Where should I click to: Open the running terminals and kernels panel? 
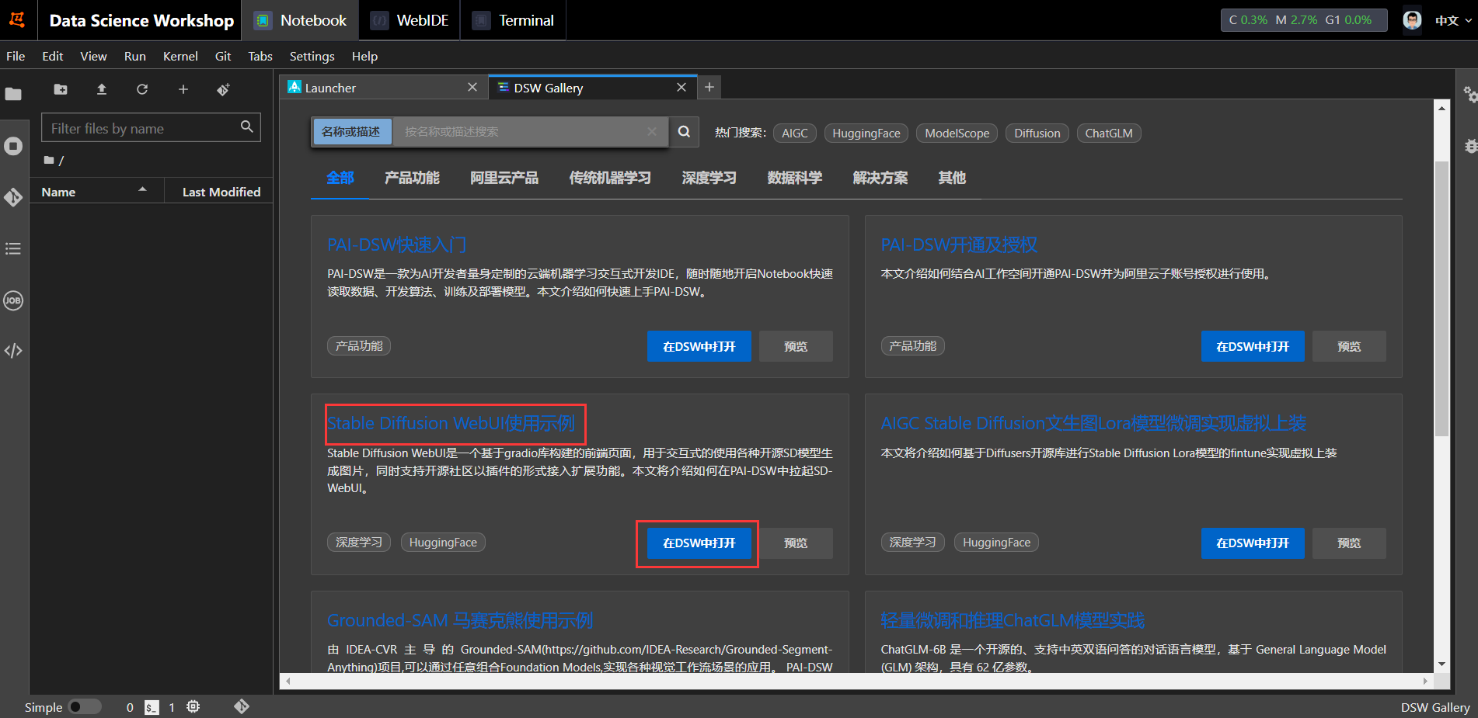pos(13,146)
